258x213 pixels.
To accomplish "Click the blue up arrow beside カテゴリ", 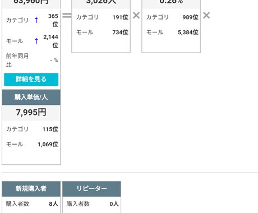I will (x=36, y=20).
